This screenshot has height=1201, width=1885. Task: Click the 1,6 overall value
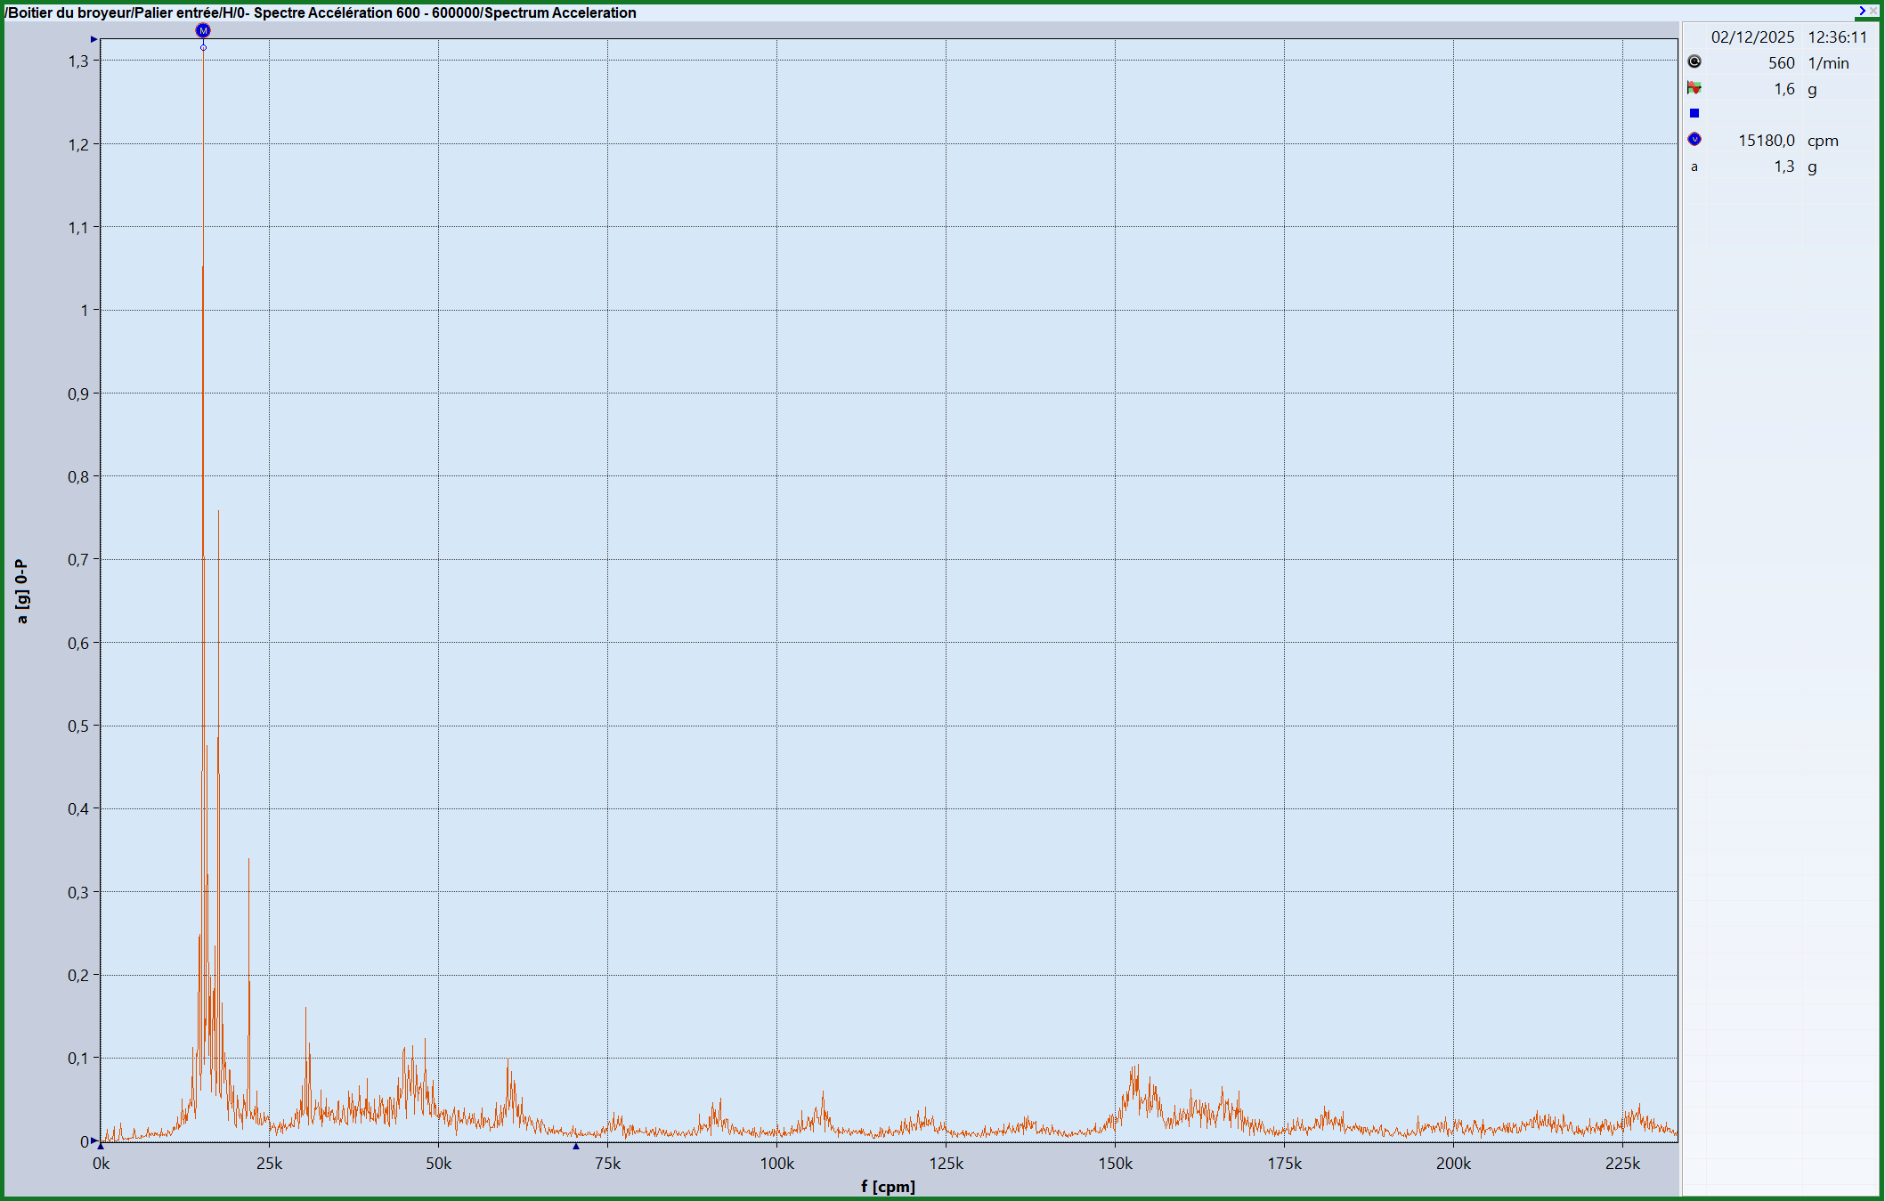pyautogui.click(x=1783, y=89)
